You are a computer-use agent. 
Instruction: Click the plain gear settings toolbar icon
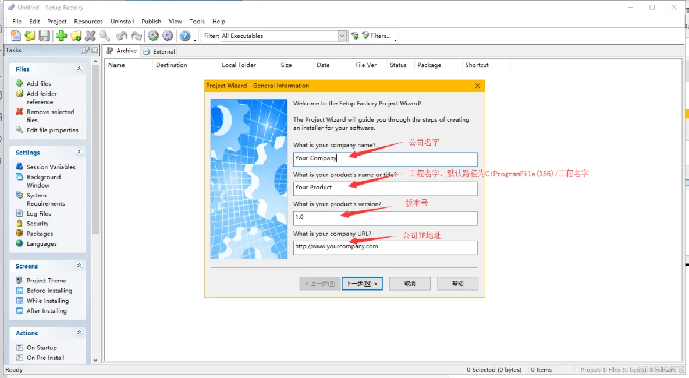click(x=168, y=36)
